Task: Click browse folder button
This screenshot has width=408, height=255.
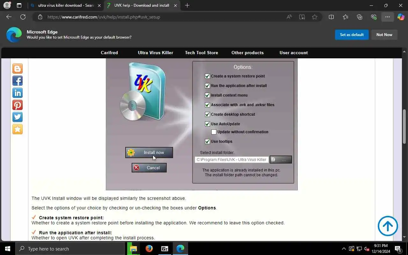Action: [x=281, y=160]
